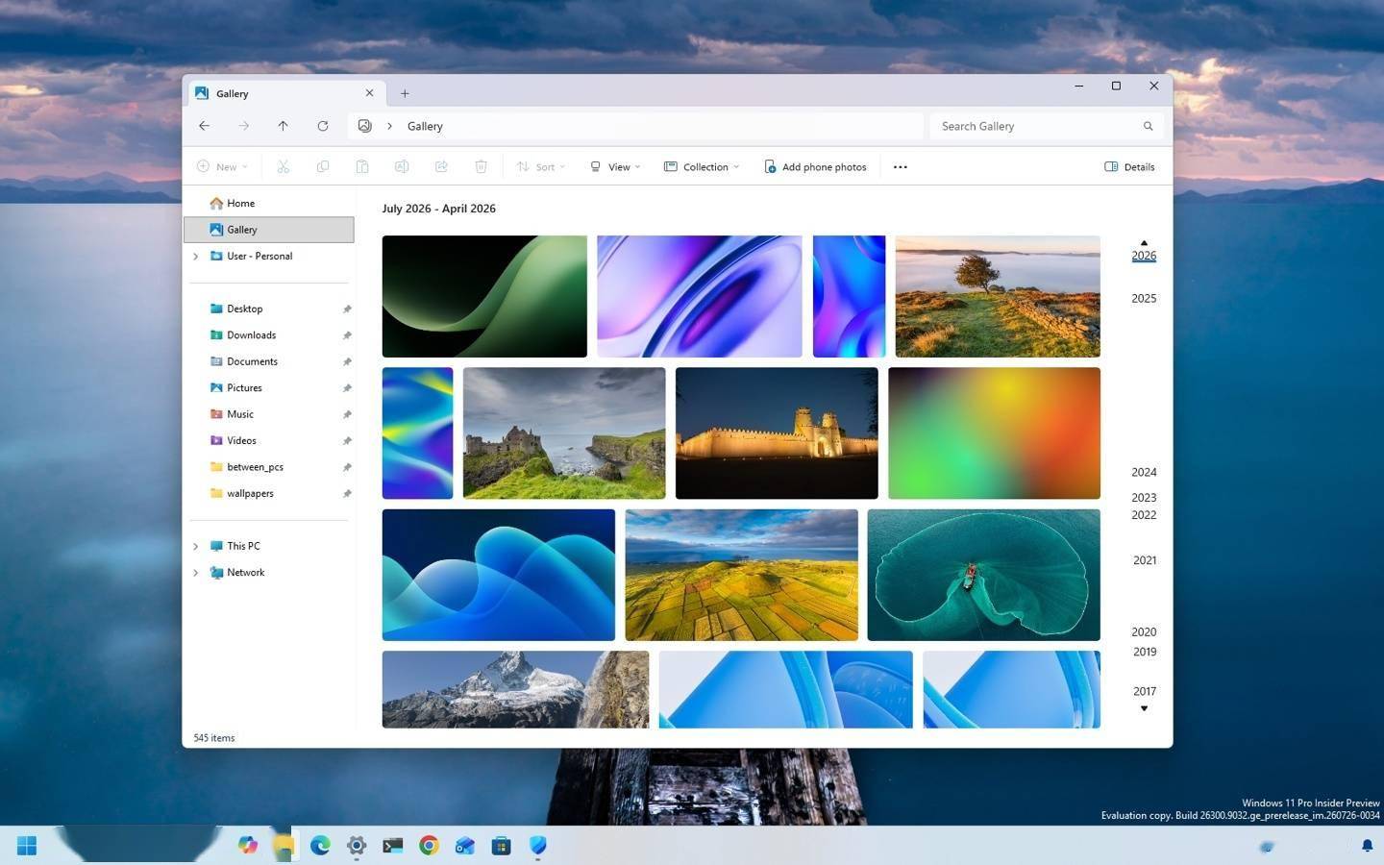Viewport: 1384px width, 865px height.
Task: Open the notification bell in system tray
Action: [x=1367, y=846]
